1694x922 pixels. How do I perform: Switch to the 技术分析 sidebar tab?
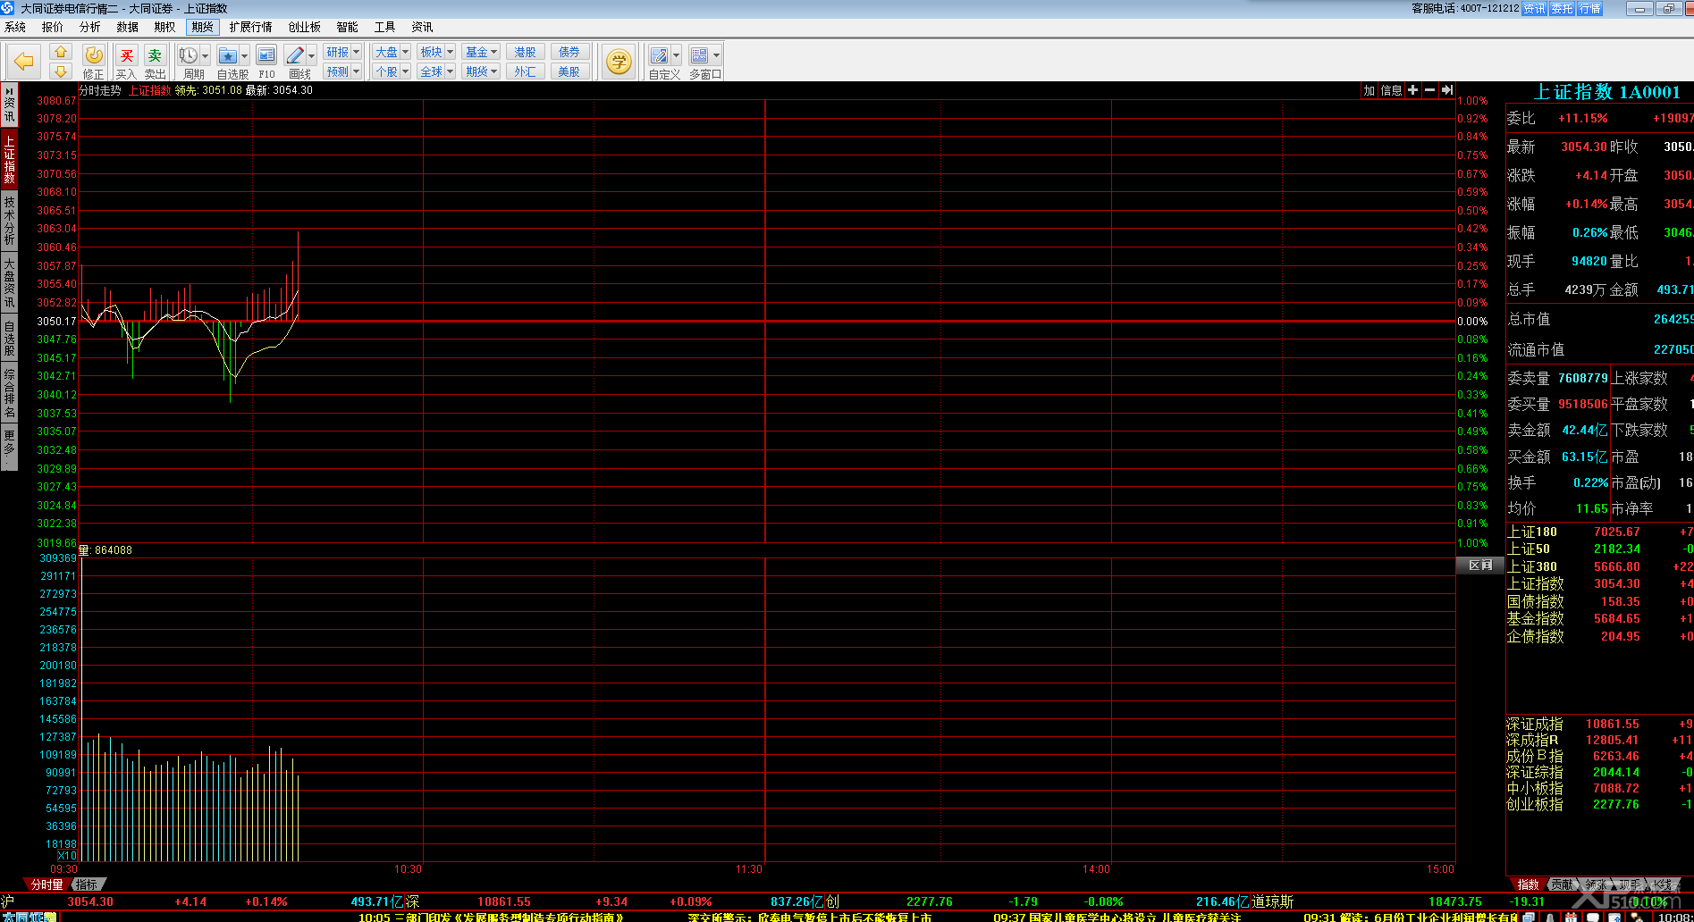point(9,221)
